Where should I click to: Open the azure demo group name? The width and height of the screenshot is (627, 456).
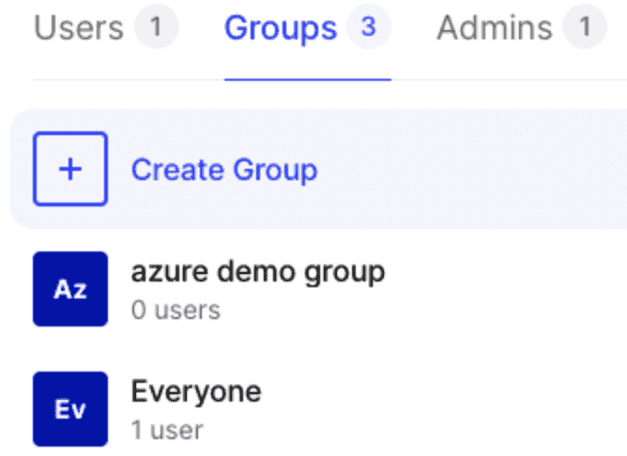(257, 272)
